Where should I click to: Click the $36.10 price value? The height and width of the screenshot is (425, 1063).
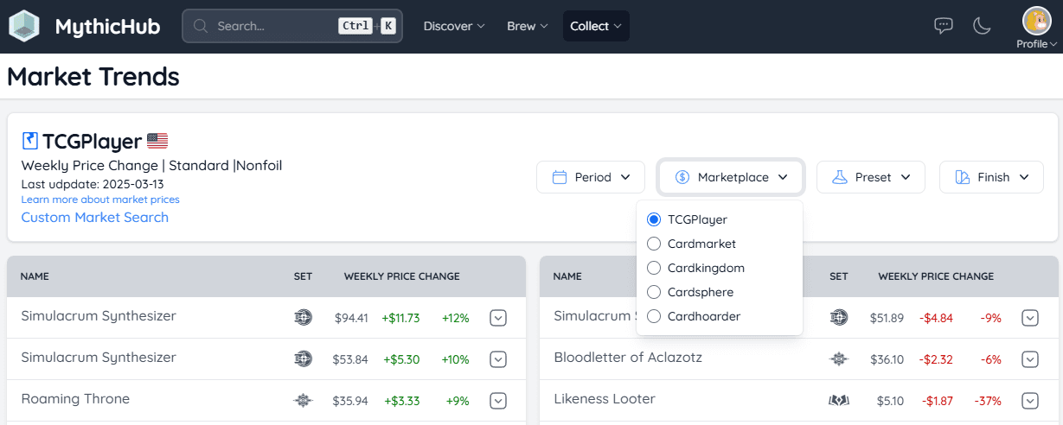point(887,359)
